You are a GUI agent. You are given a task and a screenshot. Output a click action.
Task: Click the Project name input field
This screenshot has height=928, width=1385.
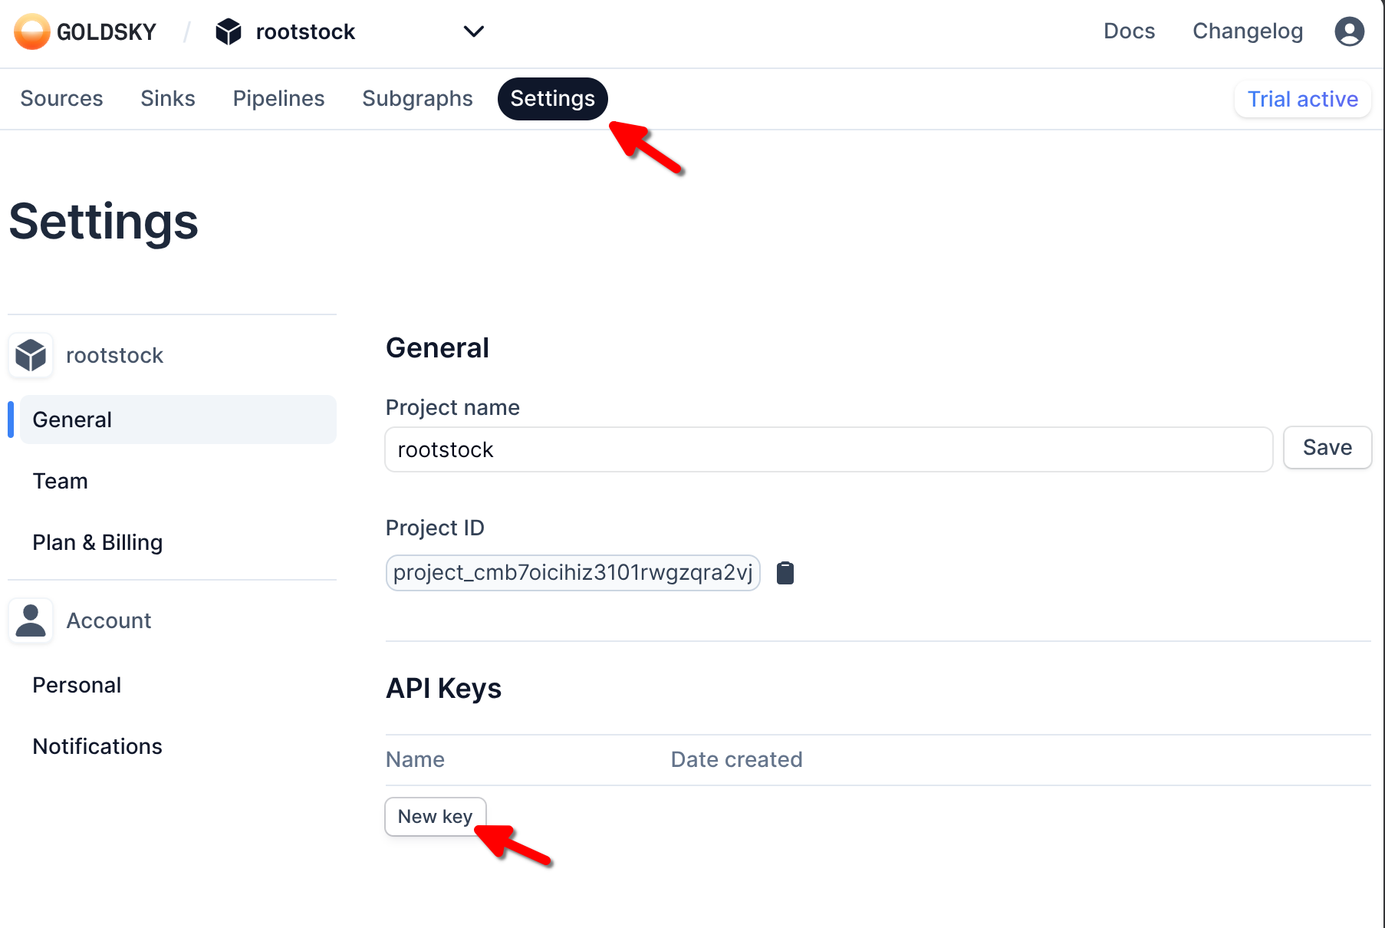pos(827,449)
